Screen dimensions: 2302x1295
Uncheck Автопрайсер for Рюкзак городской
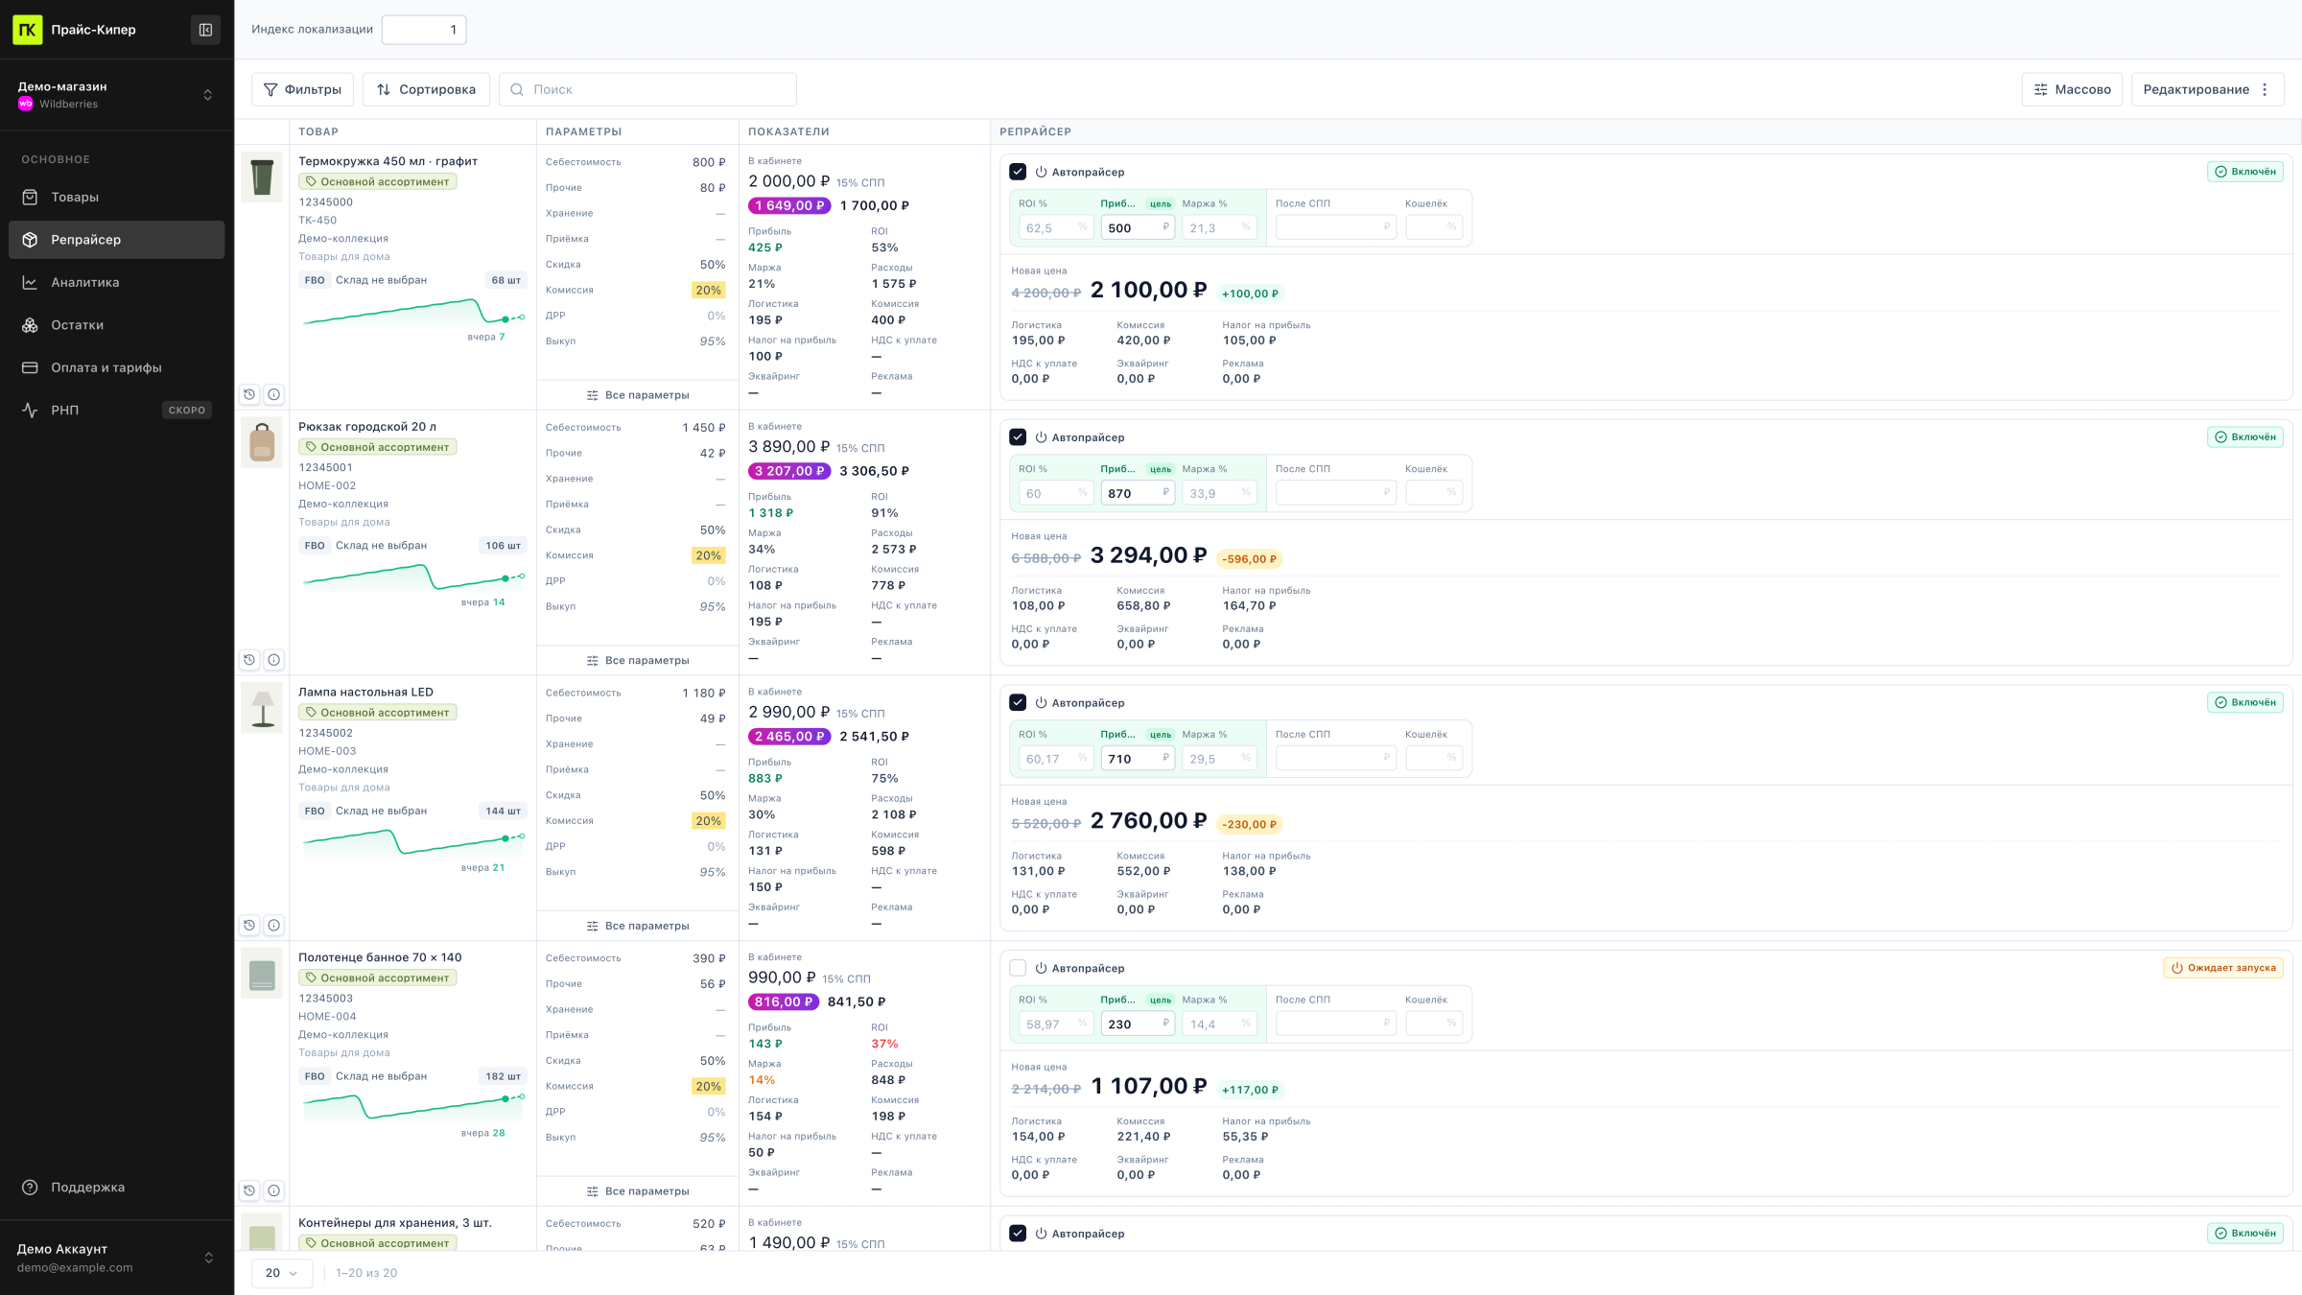point(1018,437)
